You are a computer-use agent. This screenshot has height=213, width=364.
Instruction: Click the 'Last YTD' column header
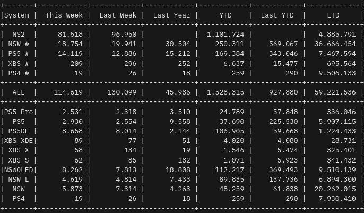coord(279,15)
